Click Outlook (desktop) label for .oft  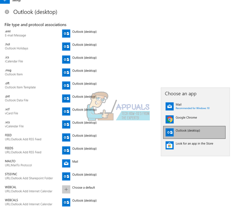(x=84, y=84)
